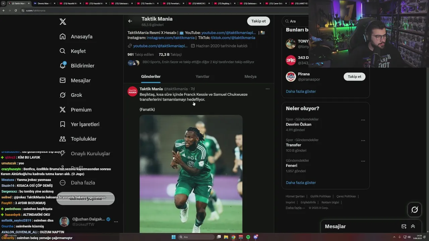Switch to Dennis Man browser tab

44,3
